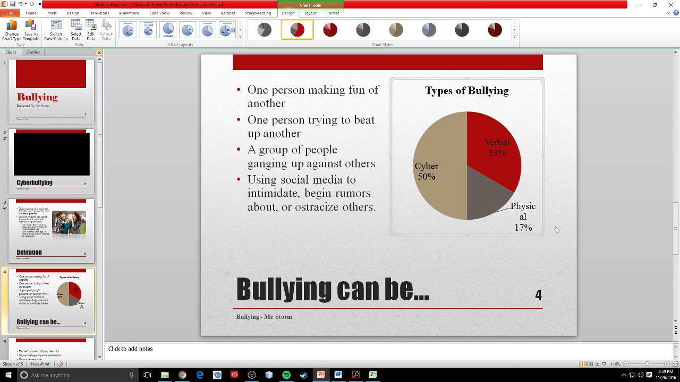Open Chart Tools Format tab
This screenshot has width=680, height=382.
click(x=333, y=13)
